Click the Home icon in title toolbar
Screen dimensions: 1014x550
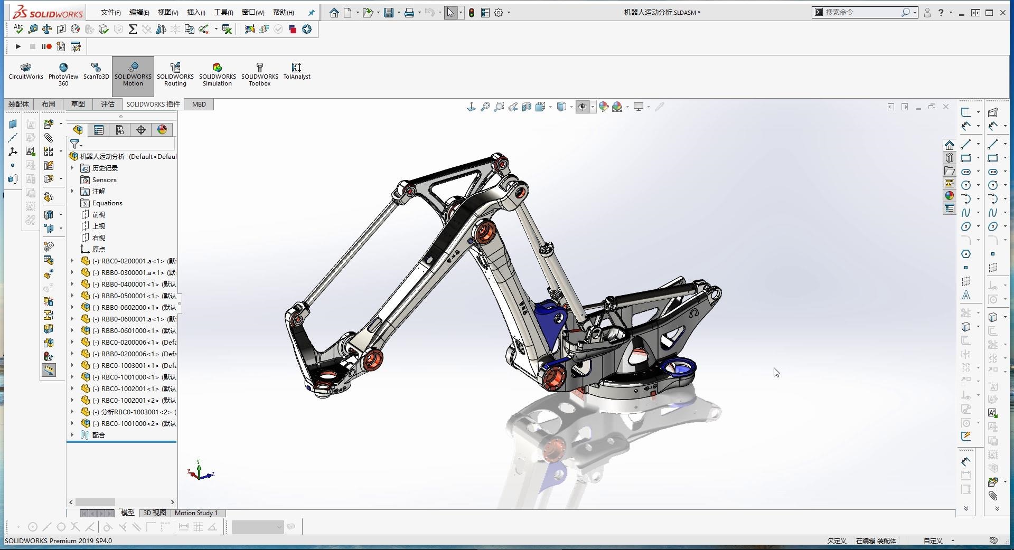click(x=334, y=13)
